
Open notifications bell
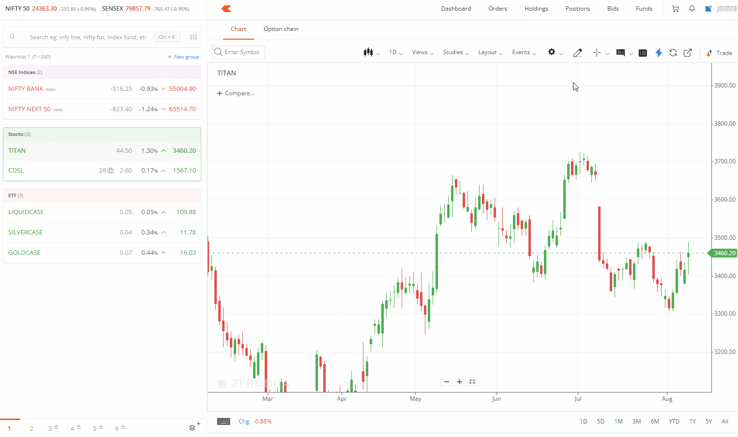(x=692, y=9)
